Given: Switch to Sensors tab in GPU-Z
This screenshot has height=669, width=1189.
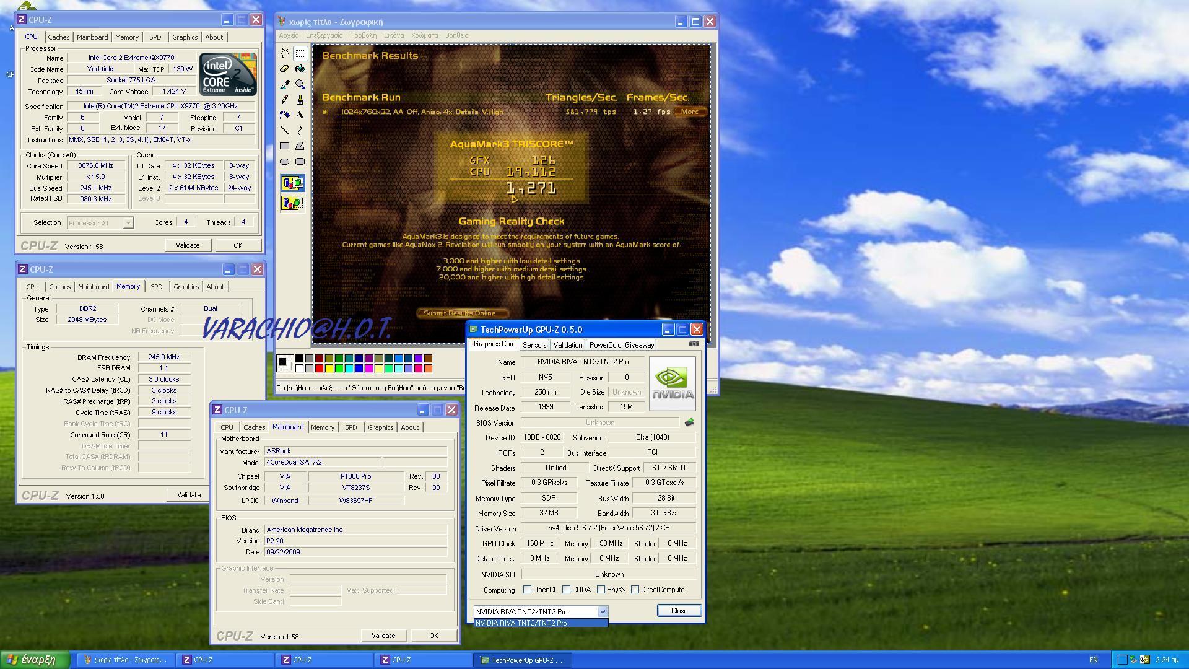Looking at the screenshot, I should (534, 345).
